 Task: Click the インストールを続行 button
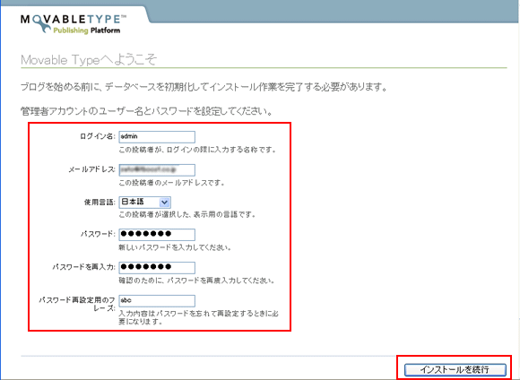click(x=455, y=369)
